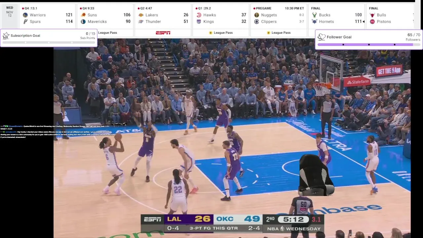This screenshot has height=238, width=423.
Task: Click the Follower Goal title text
Action: (x=339, y=37)
